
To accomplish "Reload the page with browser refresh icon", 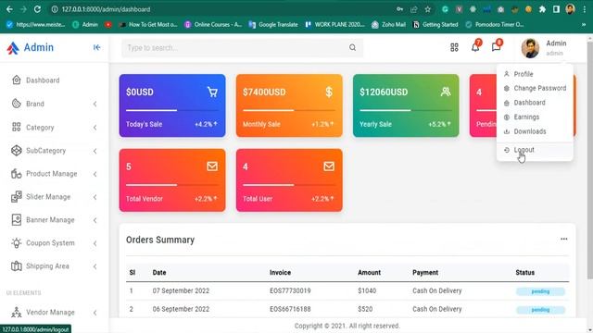I will click(37, 9).
